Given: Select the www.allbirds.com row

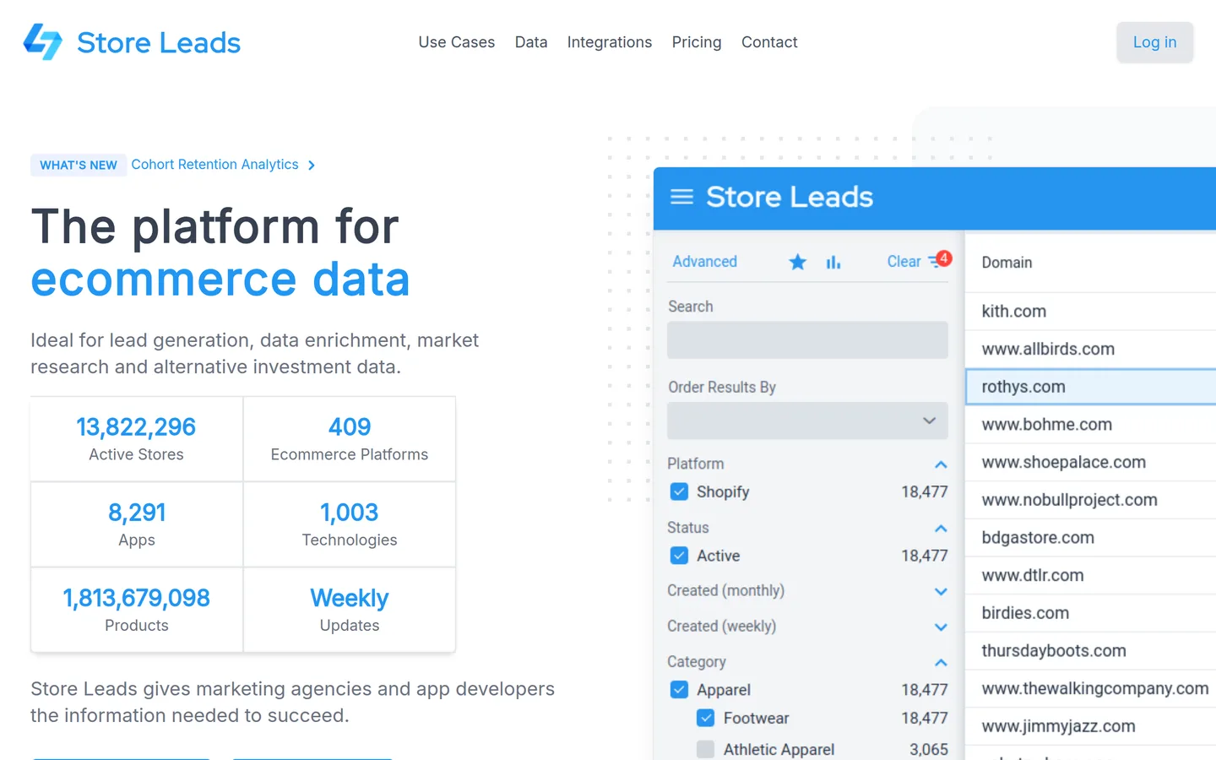Looking at the screenshot, I should tap(1090, 349).
